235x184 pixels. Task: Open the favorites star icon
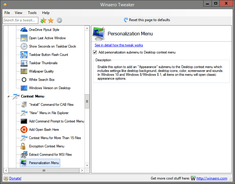(51, 21)
